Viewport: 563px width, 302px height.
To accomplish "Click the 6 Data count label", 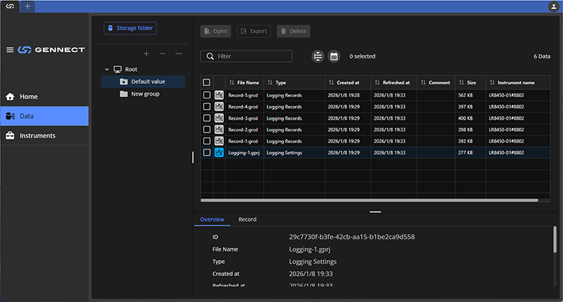I will click(542, 56).
